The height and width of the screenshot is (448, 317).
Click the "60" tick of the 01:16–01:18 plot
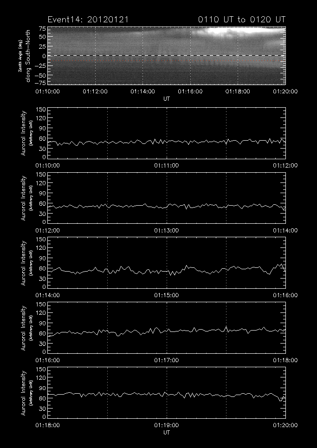[x=42, y=333]
